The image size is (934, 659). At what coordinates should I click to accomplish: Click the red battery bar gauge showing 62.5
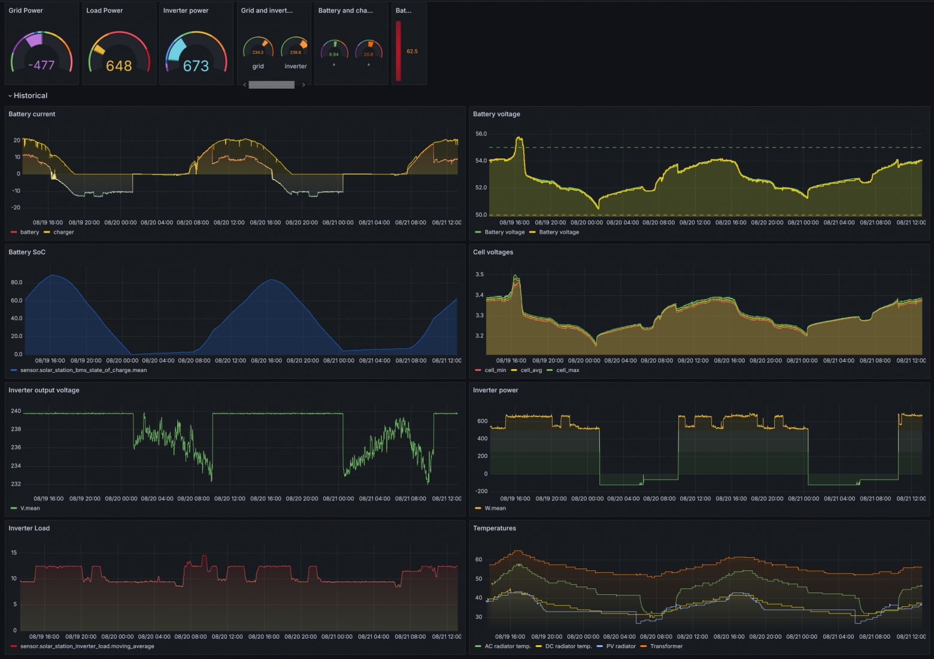coord(398,51)
